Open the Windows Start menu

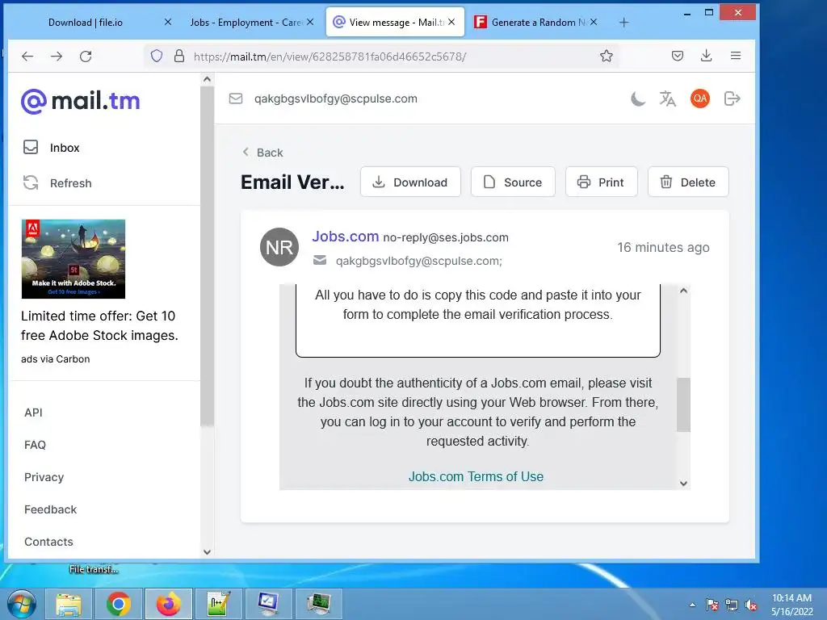(x=21, y=604)
